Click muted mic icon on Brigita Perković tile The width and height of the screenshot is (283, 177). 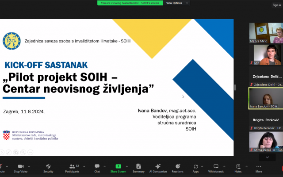click(252, 128)
